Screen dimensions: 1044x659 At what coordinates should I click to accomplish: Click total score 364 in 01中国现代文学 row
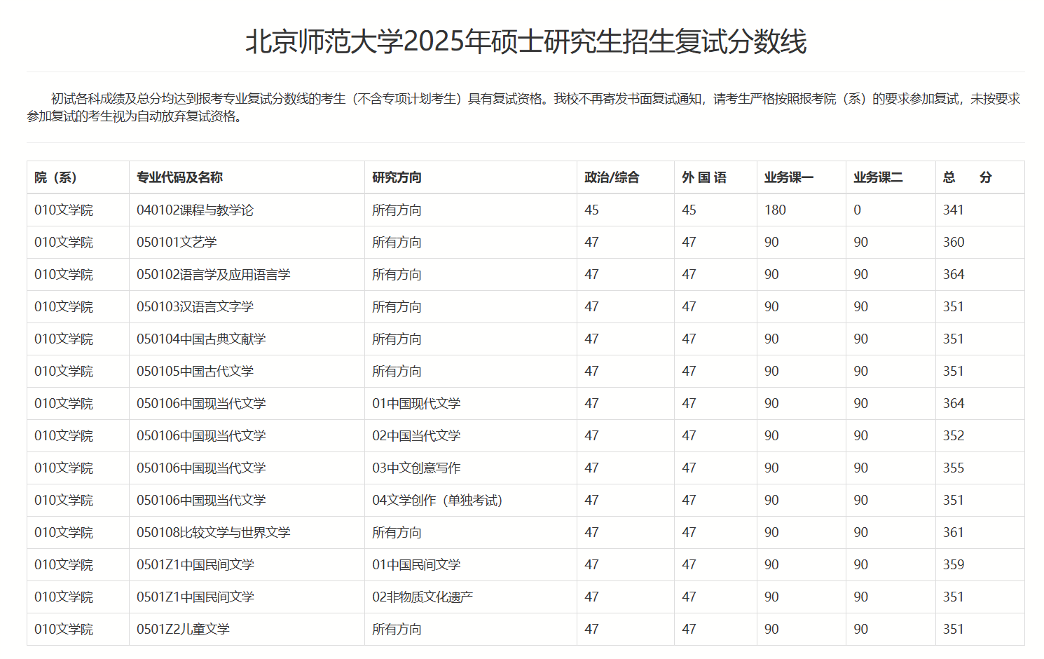coord(954,403)
